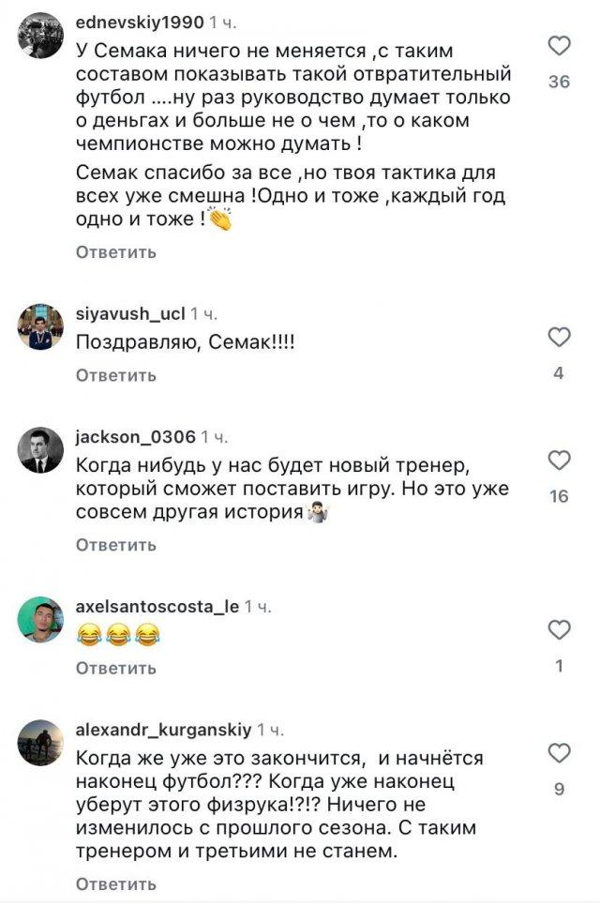Visit the siyavush_ucl username link
Screen dimensions: 600x906
click(129, 314)
